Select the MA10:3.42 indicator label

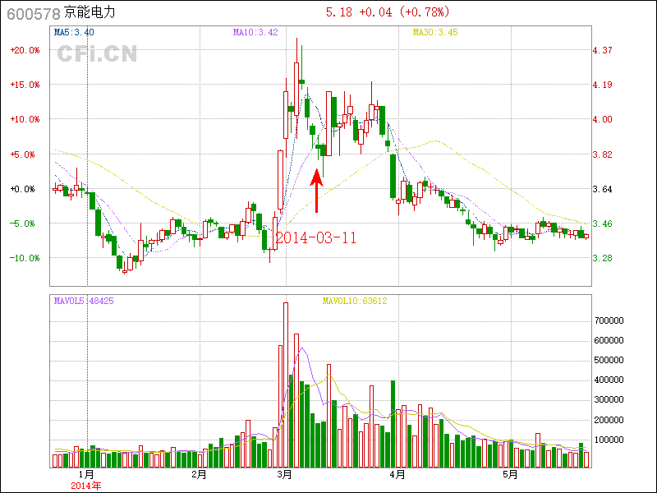255,33
